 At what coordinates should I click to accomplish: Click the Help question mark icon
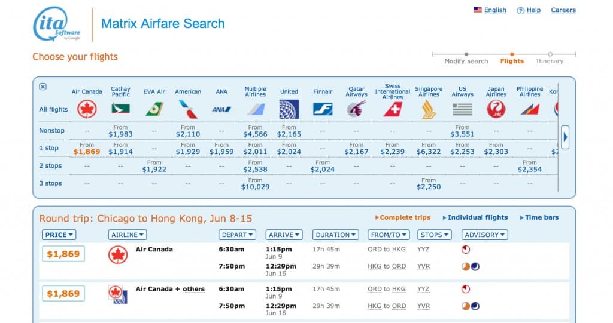click(x=520, y=11)
